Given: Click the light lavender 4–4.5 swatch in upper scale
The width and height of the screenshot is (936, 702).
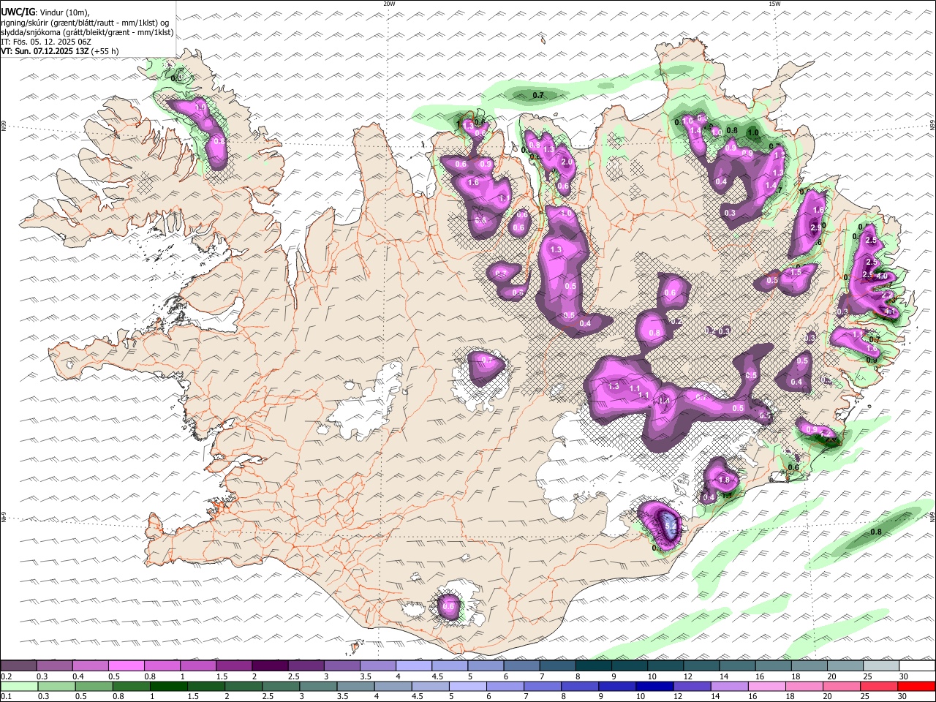Looking at the screenshot, I should pyautogui.click(x=414, y=666).
